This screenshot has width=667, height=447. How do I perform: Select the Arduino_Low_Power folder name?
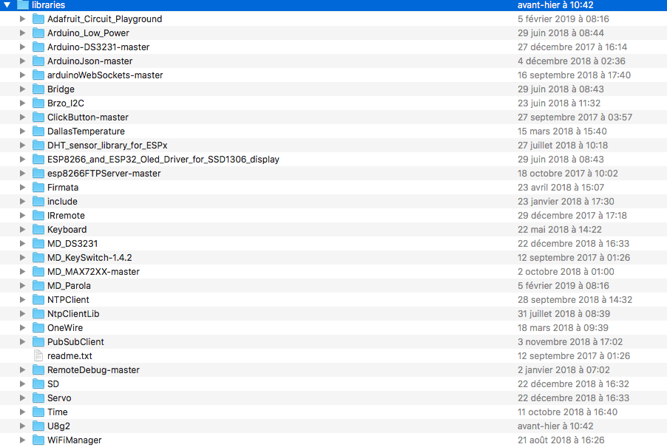tap(88, 33)
